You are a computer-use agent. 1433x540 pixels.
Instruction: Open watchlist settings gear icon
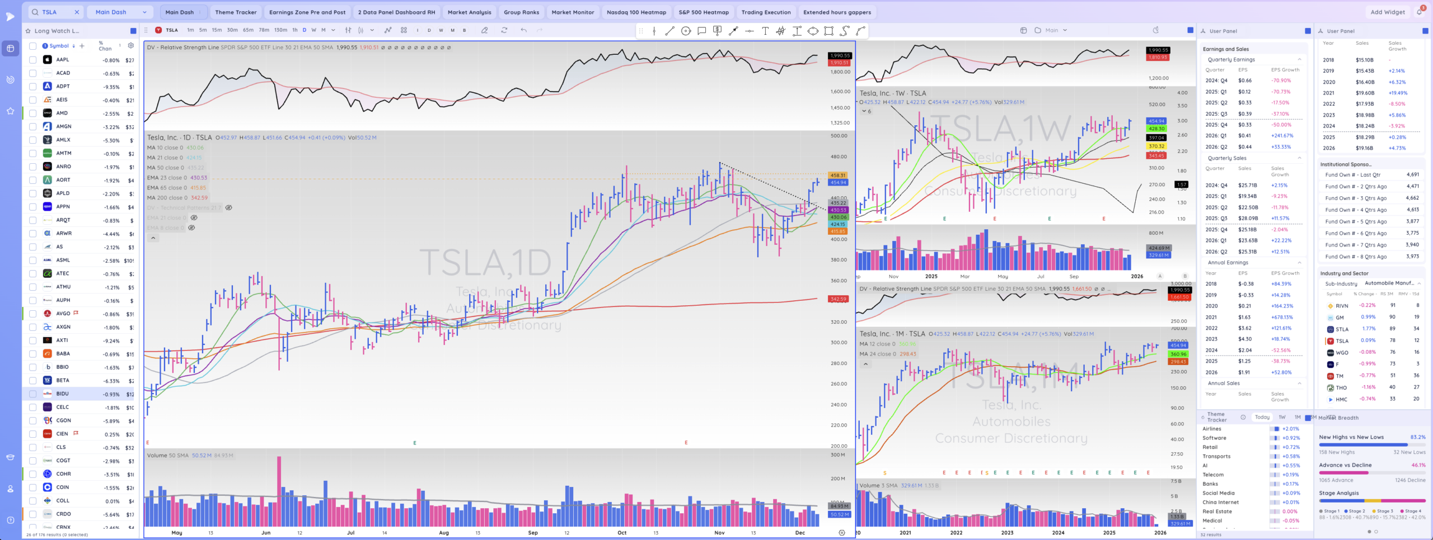(x=130, y=46)
